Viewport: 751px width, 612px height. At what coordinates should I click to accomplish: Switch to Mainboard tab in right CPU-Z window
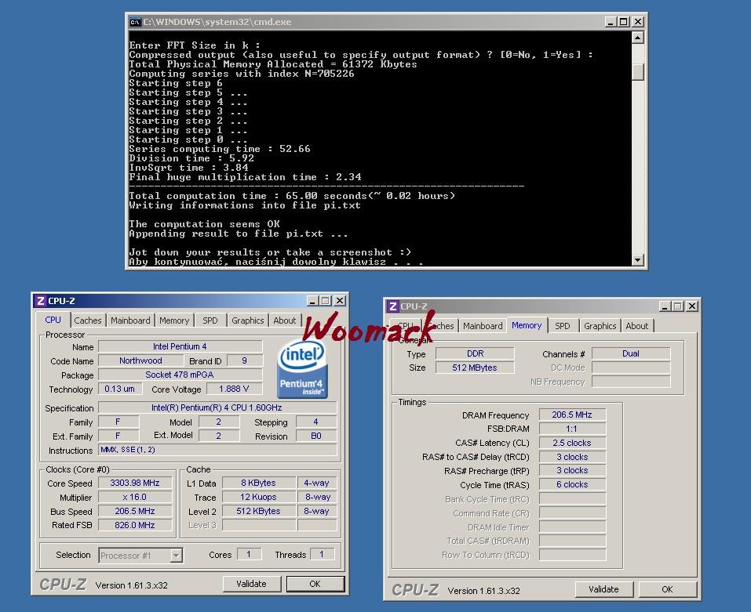click(x=483, y=326)
